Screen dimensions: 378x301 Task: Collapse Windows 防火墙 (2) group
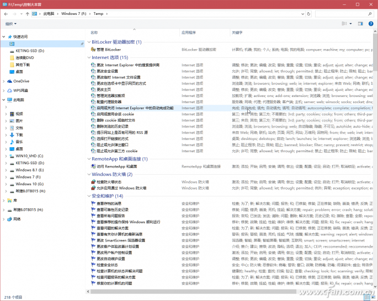click(x=89, y=174)
